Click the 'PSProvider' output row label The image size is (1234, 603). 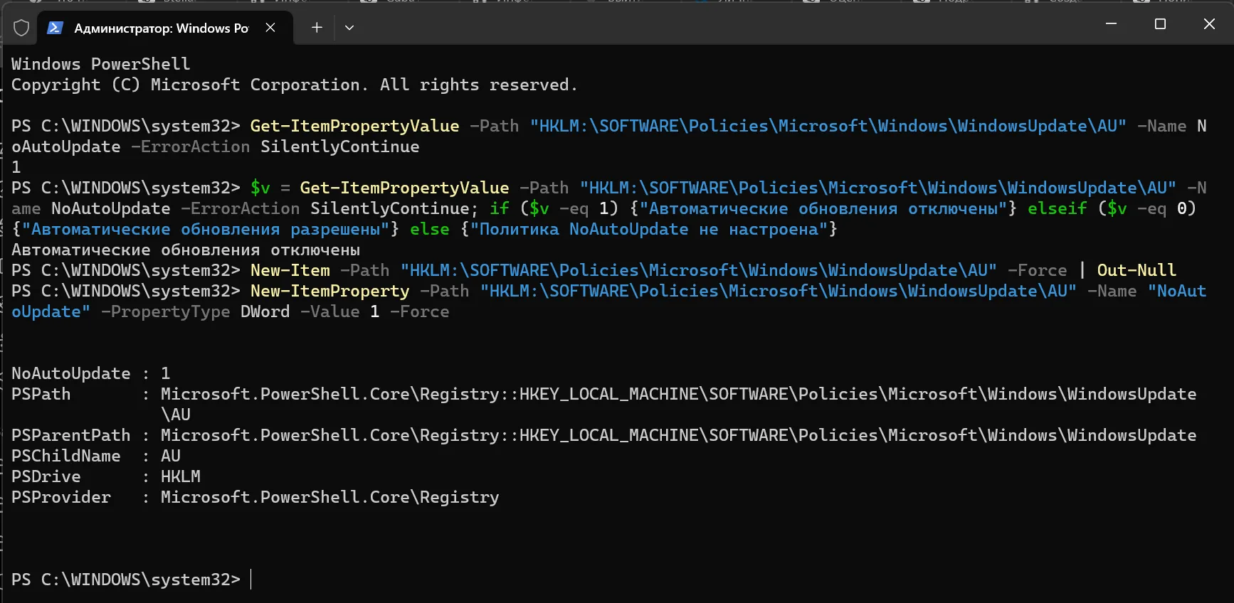tap(61, 497)
